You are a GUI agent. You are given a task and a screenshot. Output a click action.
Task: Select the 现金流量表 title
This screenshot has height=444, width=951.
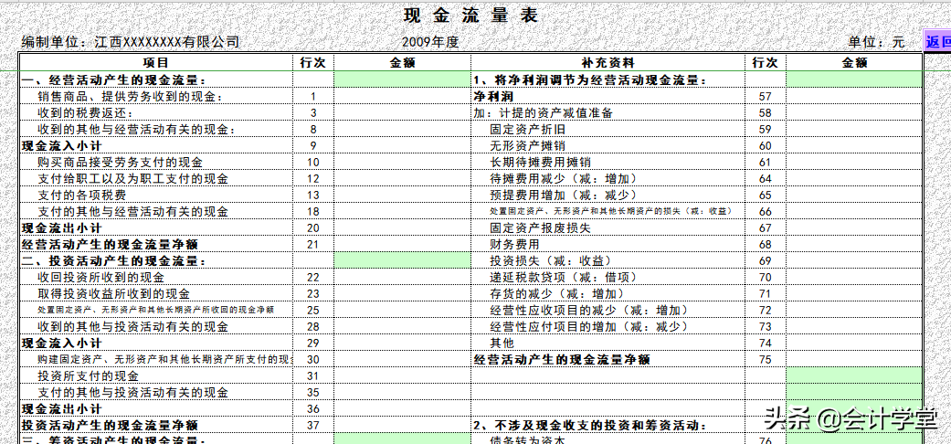point(471,16)
